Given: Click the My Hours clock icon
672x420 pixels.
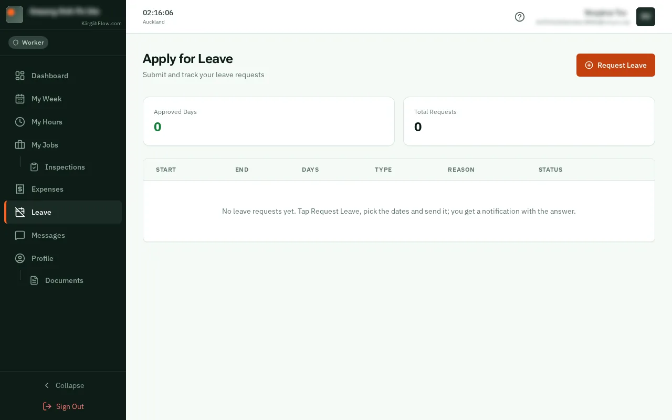Looking at the screenshot, I should [x=20, y=122].
